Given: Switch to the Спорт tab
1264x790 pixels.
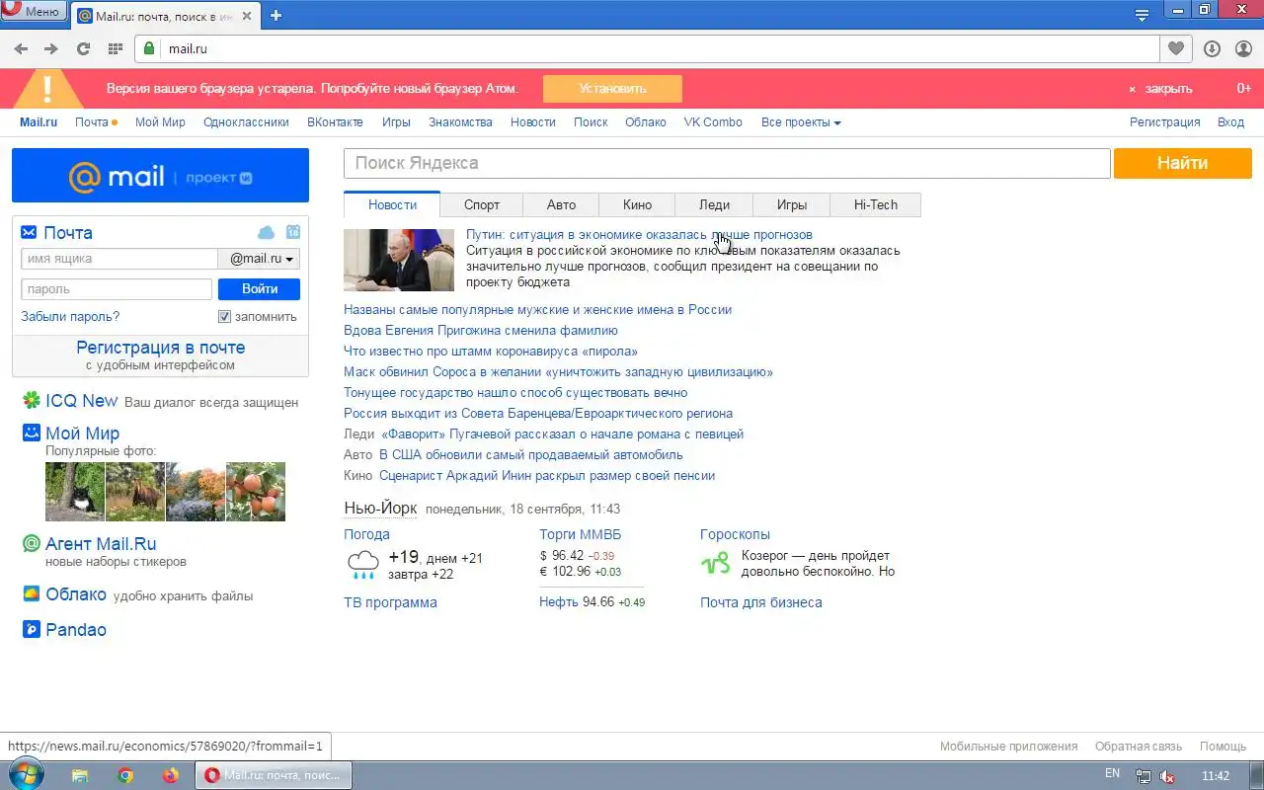Looking at the screenshot, I should [482, 204].
